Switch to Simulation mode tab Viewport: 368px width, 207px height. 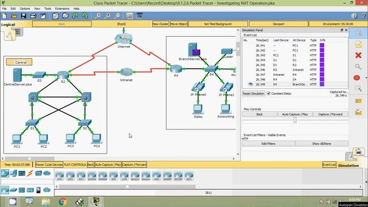pyautogui.click(x=348, y=166)
